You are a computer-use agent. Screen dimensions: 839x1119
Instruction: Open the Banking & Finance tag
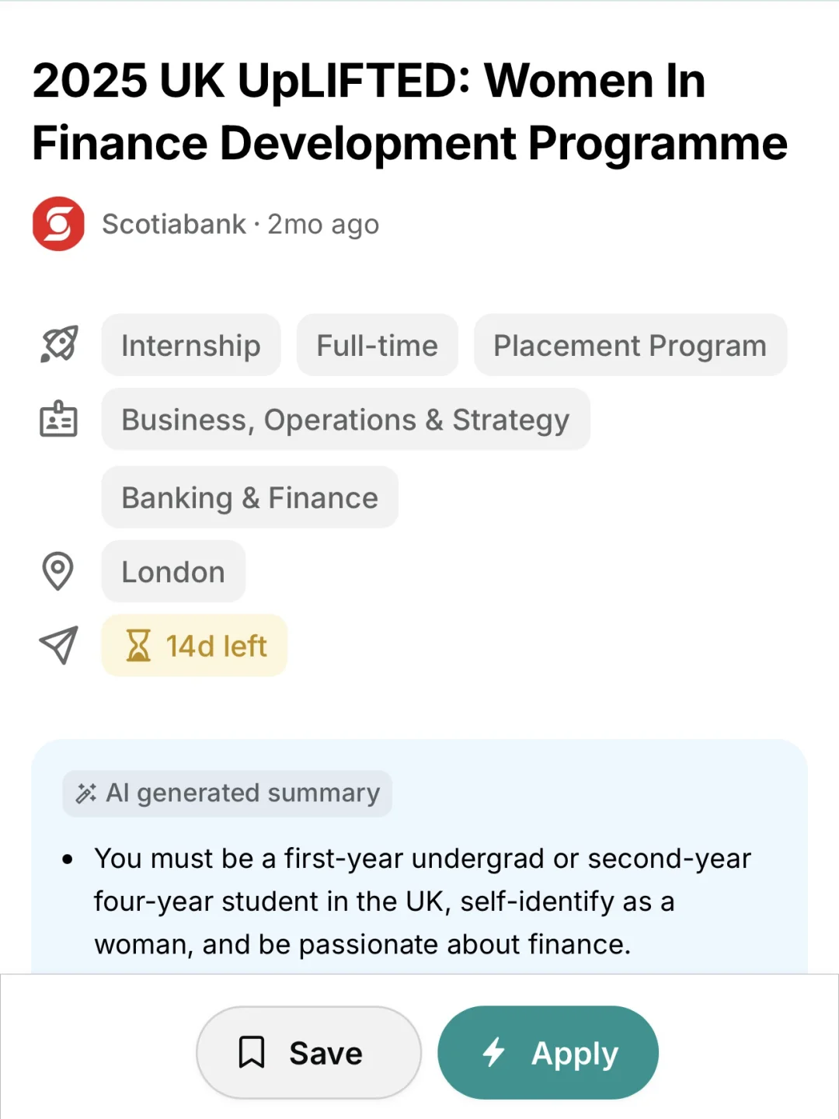point(250,497)
